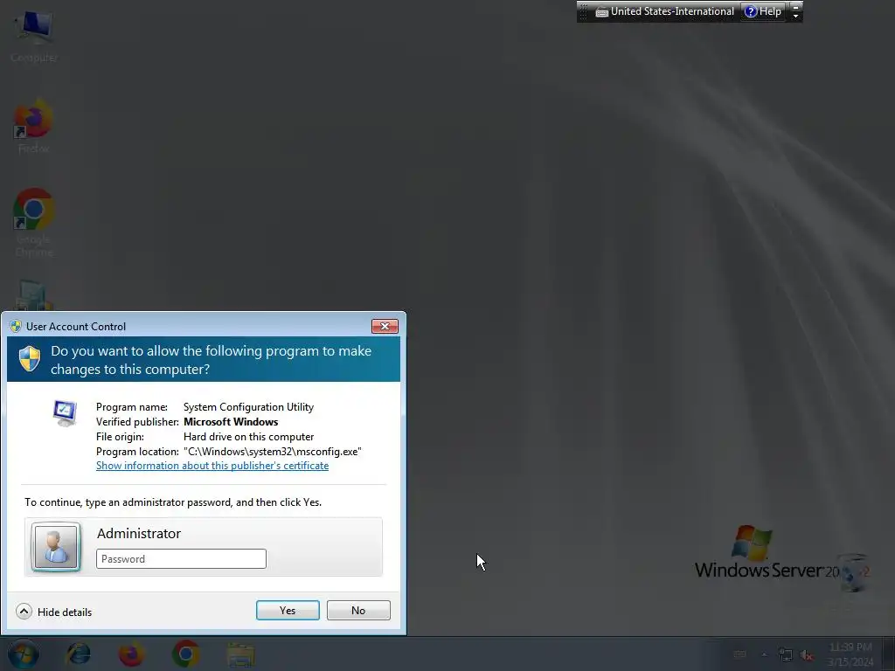Click the language bar grip handle
895x671 pixels.
click(x=583, y=11)
